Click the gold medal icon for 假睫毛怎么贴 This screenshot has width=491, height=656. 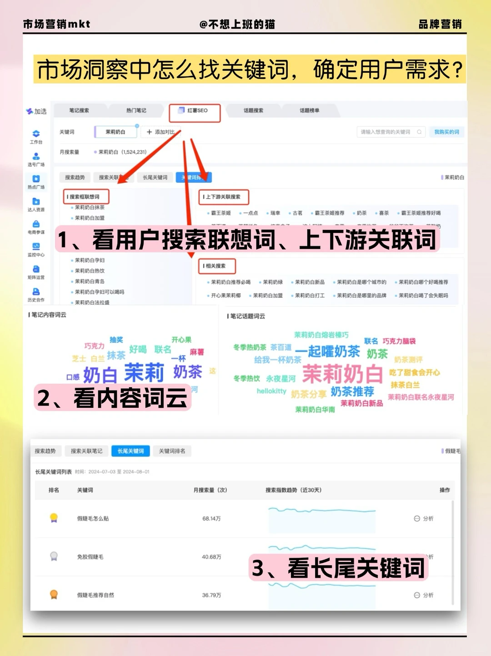(x=54, y=518)
